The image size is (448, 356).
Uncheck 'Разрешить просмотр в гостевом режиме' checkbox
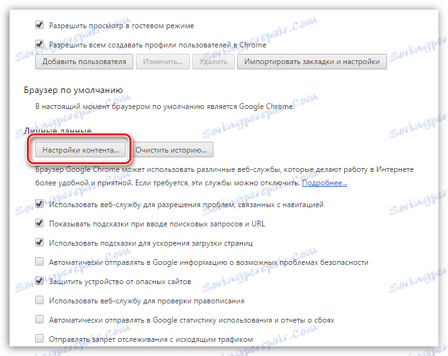(40, 25)
